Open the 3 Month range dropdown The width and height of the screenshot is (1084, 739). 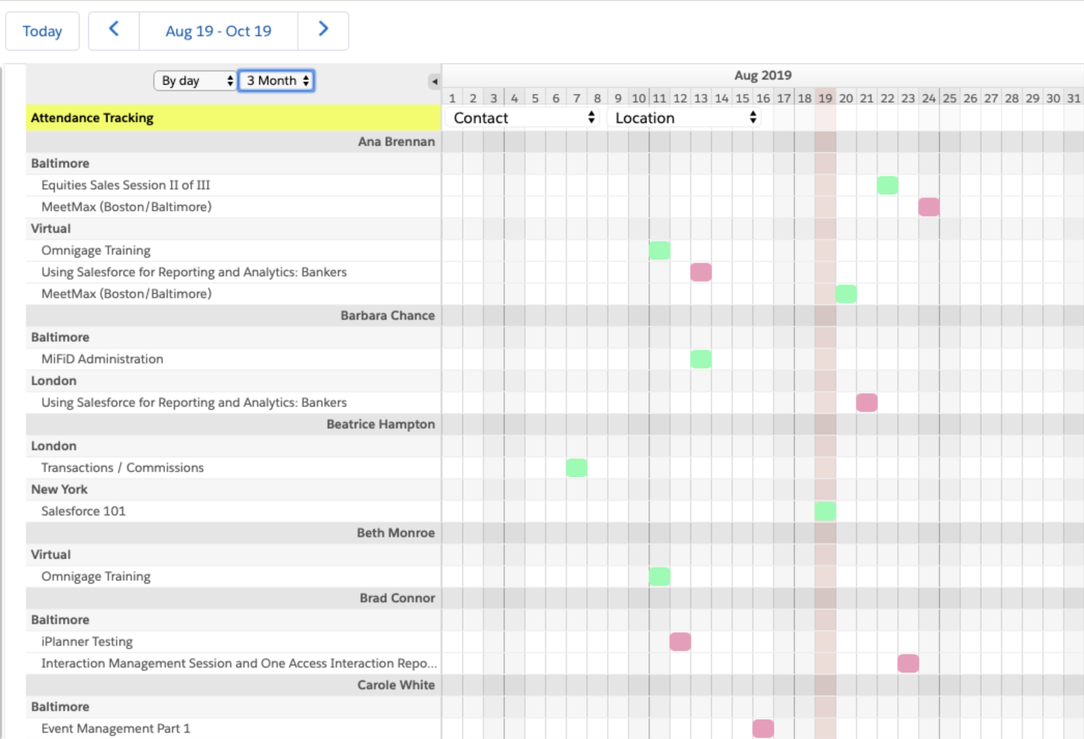pos(276,81)
